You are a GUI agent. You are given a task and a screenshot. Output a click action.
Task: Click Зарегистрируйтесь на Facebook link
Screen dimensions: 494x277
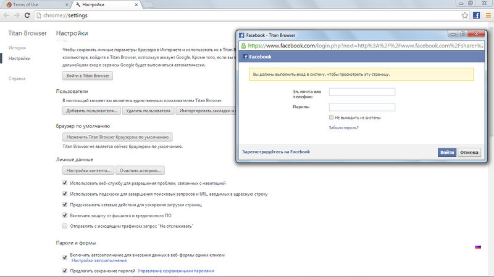[x=276, y=152]
